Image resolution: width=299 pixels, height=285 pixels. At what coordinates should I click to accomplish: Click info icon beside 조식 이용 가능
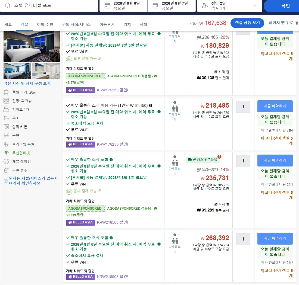pyautogui.click(x=151, y=105)
